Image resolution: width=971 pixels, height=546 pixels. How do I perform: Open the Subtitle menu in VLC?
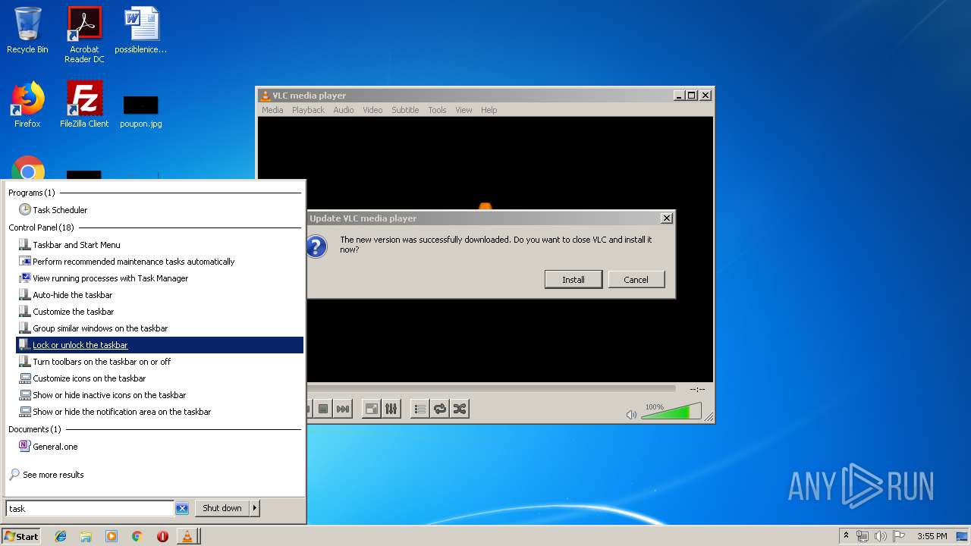tap(405, 110)
